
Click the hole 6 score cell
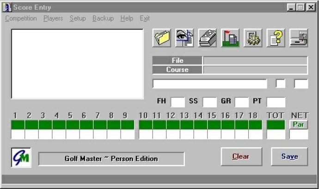tap(86, 134)
